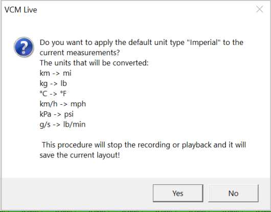Confirm unit conversion with the Yes button
The height and width of the screenshot is (212, 271).
coord(178,193)
